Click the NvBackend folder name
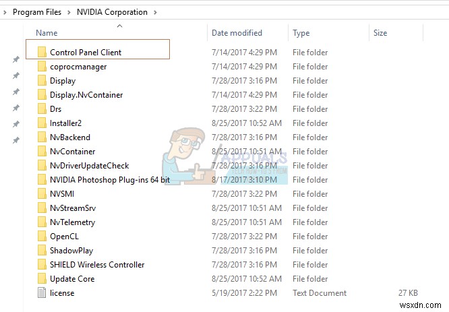This screenshot has width=449, height=312. pos(70,137)
